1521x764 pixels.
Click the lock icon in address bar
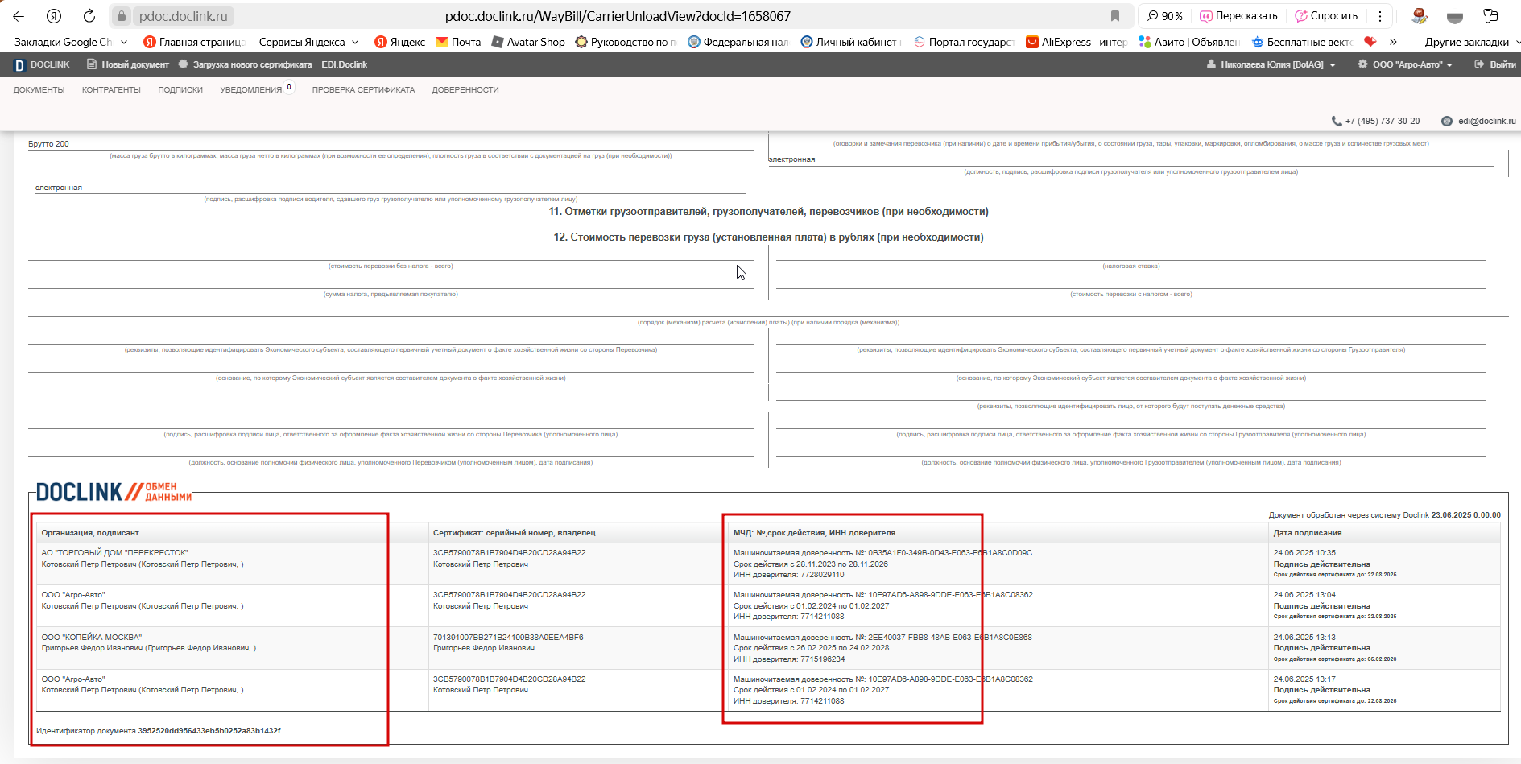(x=122, y=16)
